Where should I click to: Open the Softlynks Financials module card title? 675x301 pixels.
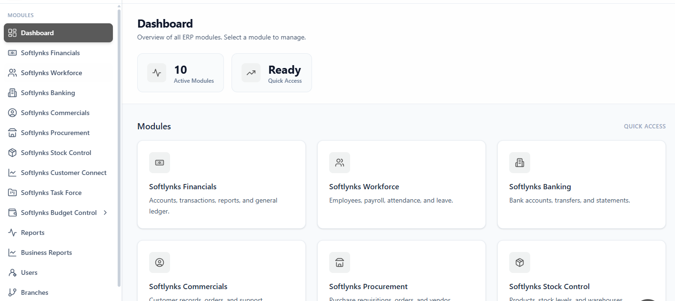[183, 187]
